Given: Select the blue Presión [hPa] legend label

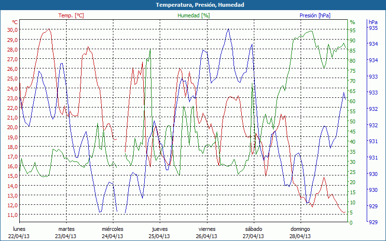Looking at the screenshot, I should click(x=315, y=15).
